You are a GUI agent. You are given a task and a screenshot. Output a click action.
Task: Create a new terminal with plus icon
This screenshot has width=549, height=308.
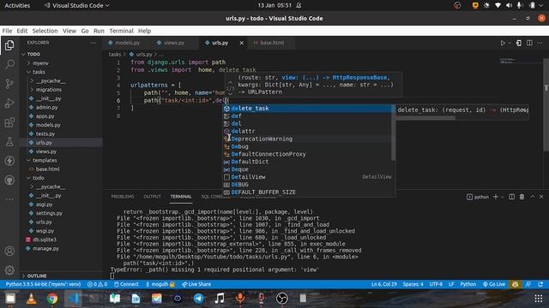[x=496, y=197]
